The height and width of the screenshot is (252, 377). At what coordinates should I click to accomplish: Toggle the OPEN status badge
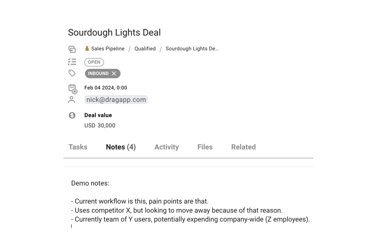(94, 62)
